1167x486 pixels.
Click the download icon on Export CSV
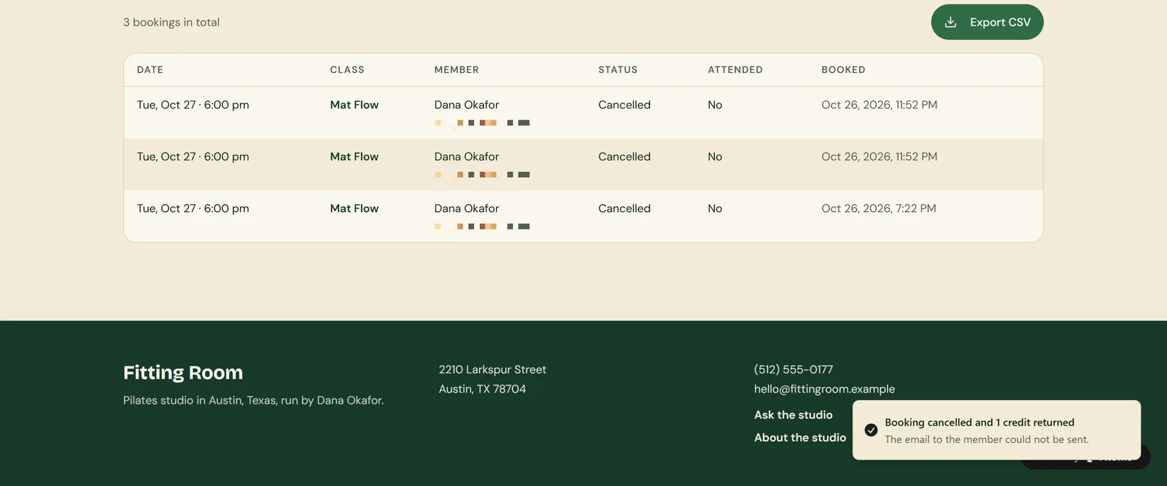pos(950,22)
